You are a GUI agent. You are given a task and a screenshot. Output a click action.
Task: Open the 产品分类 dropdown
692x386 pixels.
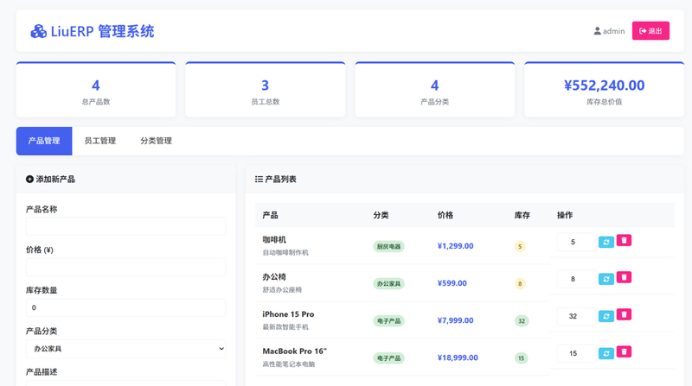coord(125,349)
